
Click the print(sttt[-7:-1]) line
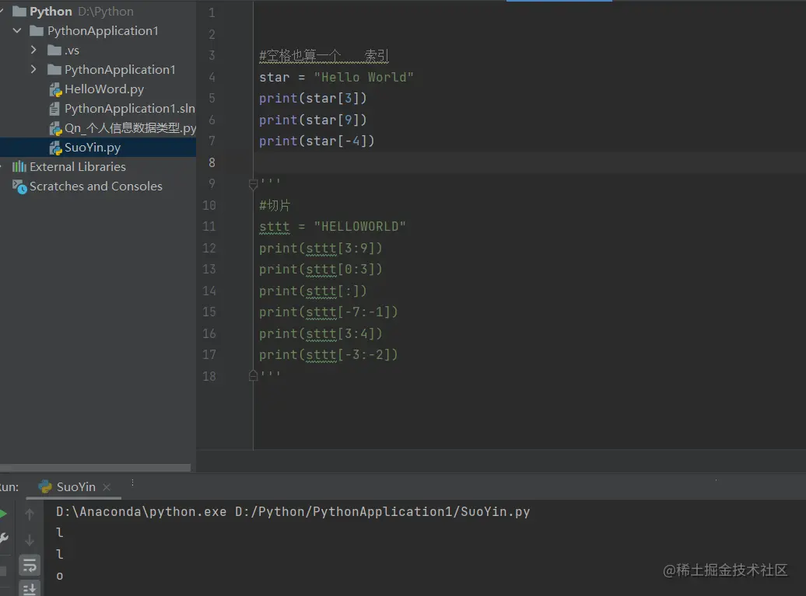click(328, 312)
